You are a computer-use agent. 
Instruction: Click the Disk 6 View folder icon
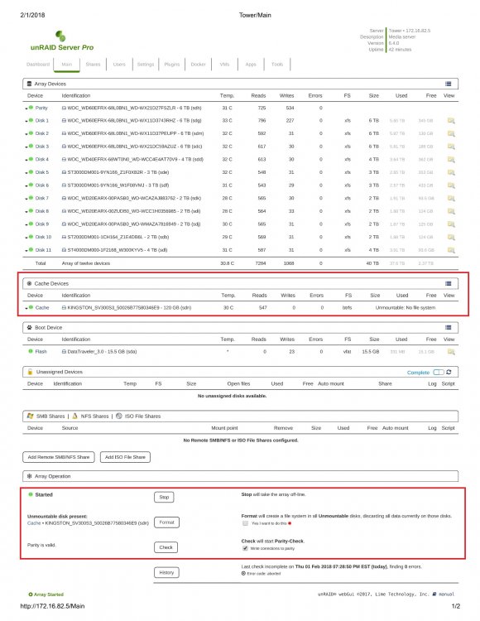[x=451, y=185]
